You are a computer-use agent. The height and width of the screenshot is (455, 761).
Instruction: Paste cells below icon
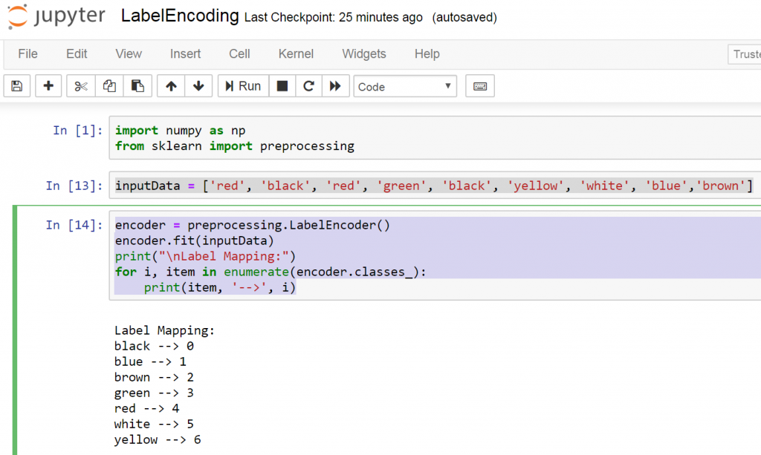click(x=137, y=86)
